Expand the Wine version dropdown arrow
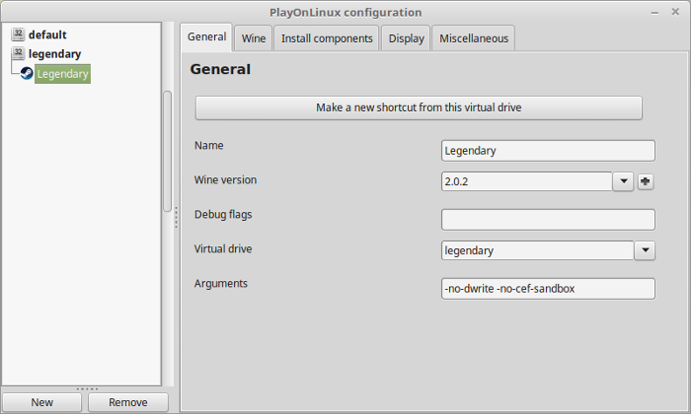 623,181
